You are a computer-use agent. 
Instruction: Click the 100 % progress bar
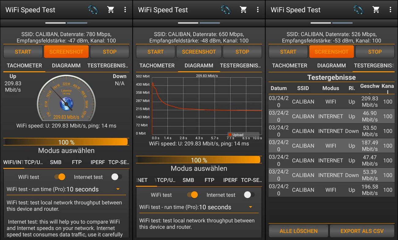click(x=66, y=142)
